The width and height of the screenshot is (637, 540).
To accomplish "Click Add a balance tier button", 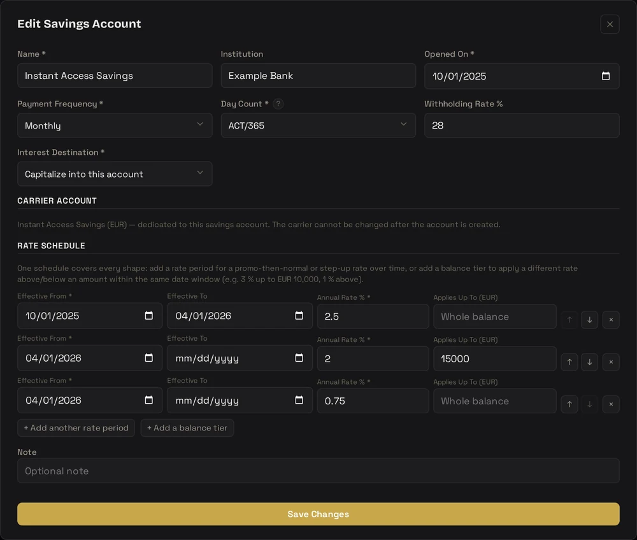I will click(187, 428).
